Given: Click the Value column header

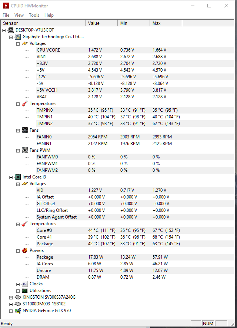Looking at the screenshot, I should [102, 23].
